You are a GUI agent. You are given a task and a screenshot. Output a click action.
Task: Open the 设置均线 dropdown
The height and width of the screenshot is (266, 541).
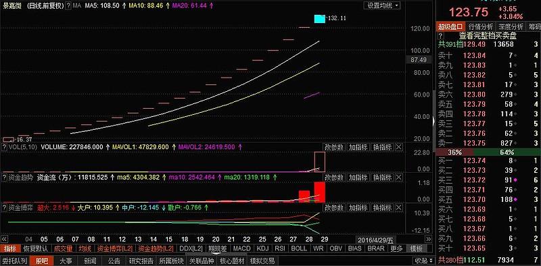[x=382, y=5]
